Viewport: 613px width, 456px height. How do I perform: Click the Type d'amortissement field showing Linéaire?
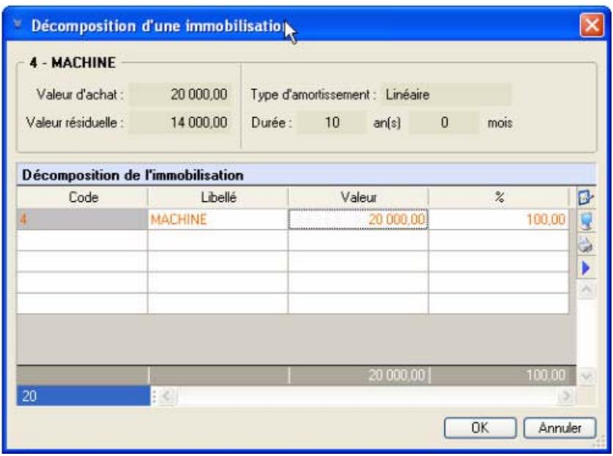click(x=446, y=94)
